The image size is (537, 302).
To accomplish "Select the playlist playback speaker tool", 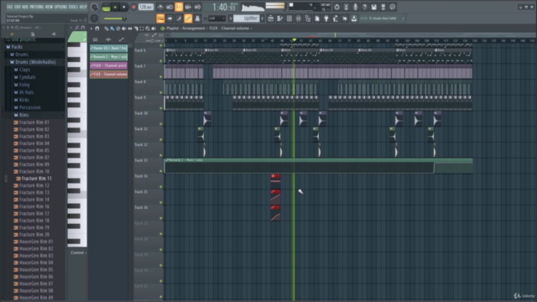I will coord(154,29).
